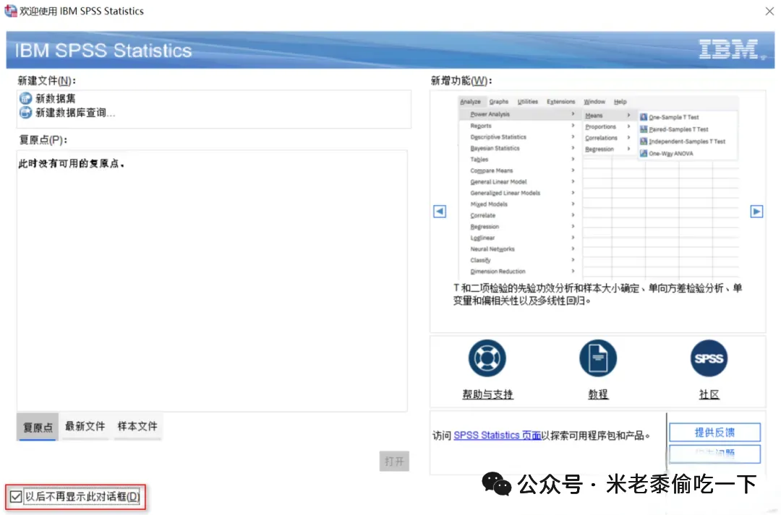Open the SPSS community icon
The width and height of the screenshot is (781, 515).
coord(709,358)
